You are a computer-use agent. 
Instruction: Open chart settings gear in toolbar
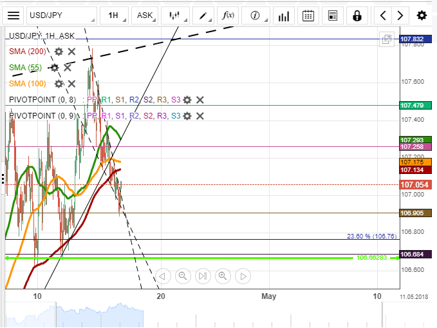point(422,15)
